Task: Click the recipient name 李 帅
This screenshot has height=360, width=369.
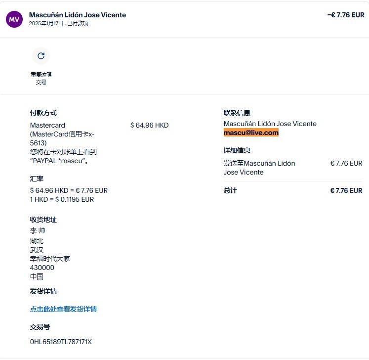Action: 38,231
